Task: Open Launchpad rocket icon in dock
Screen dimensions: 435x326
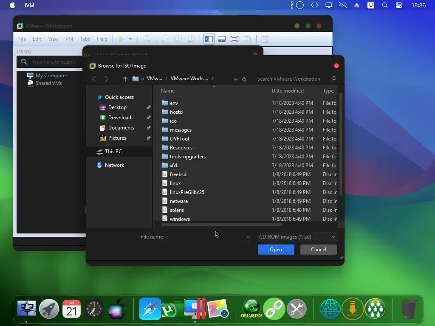Action: 49,309
